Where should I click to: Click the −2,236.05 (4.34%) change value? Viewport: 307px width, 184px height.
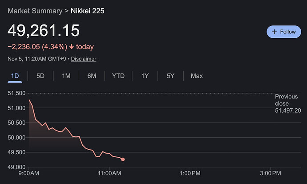point(37,47)
